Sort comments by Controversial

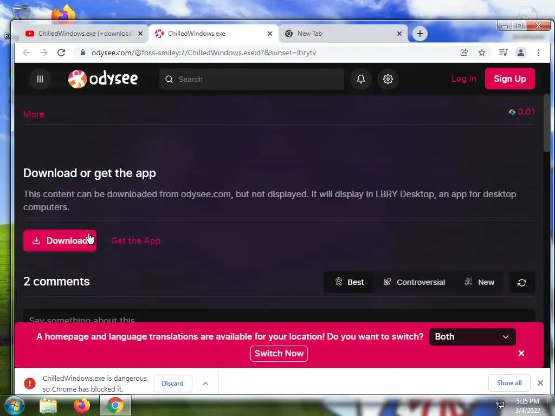pyautogui.click(x=414, y=282)
